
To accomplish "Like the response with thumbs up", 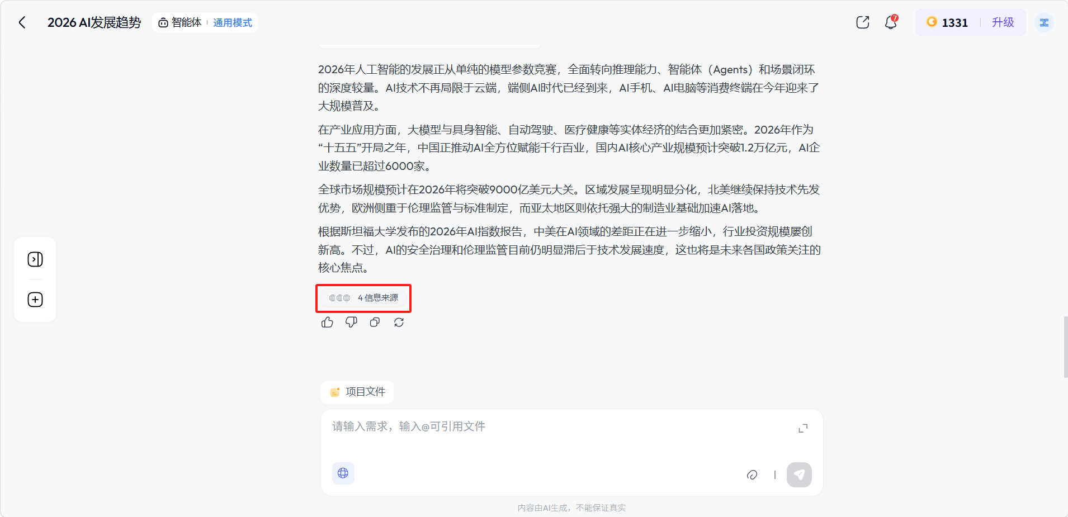I will pyautogui.click(x=328, y=322).
